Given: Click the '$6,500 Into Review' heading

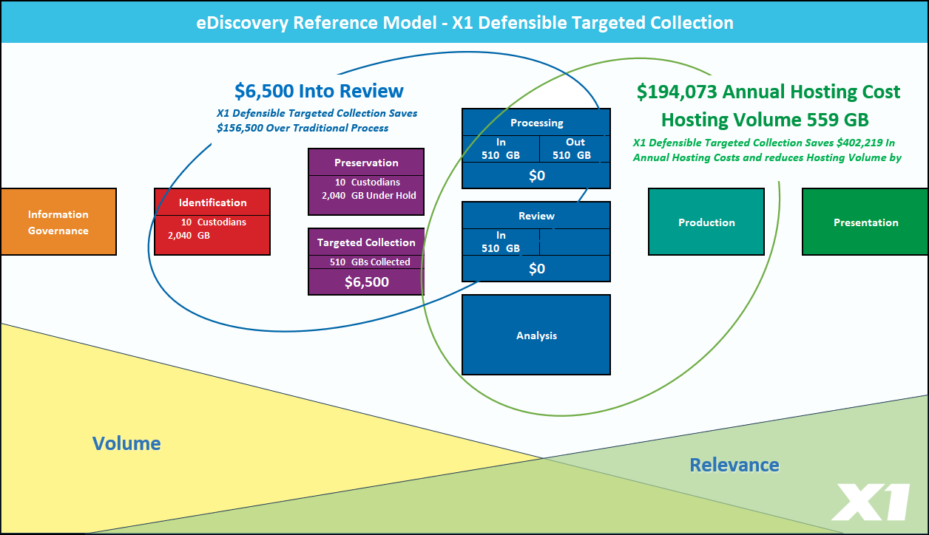Looking at the screenshot, I should pos(319,91).
